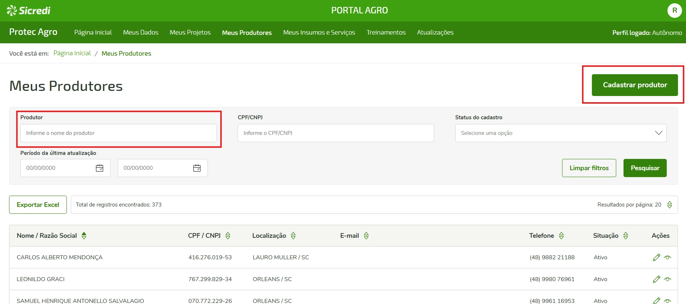Open Meus Insumos e Serviços menu
Screen dimensions: 686x304
319,32
